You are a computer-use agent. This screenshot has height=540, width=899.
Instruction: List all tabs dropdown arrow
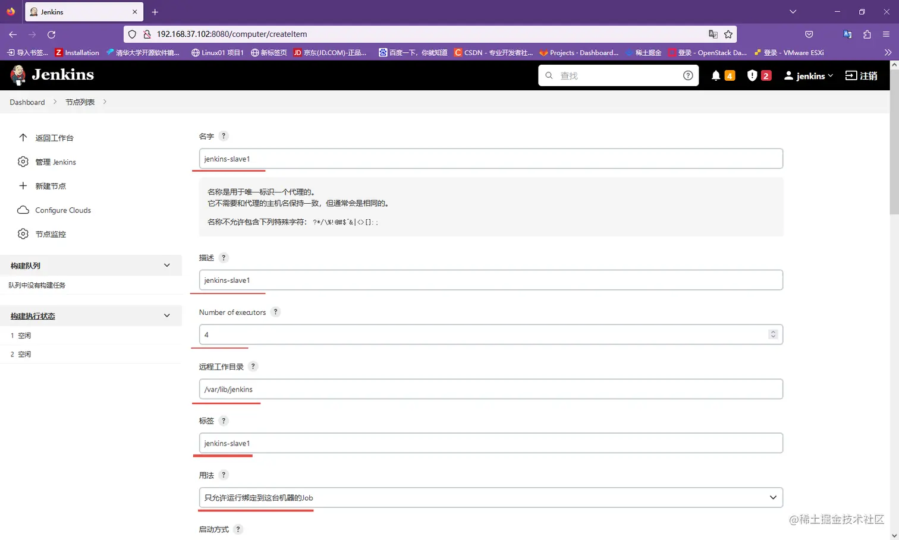[793, 12]
